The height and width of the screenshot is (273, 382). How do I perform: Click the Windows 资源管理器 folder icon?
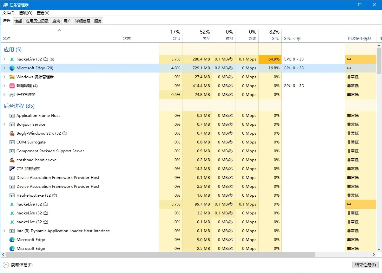point(12,77)
